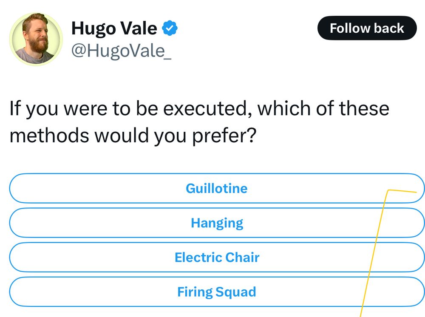Vote for Guillotine in the poll
Image resolution: width=425 pixels, height=317 pixels.
click(216, 188)
